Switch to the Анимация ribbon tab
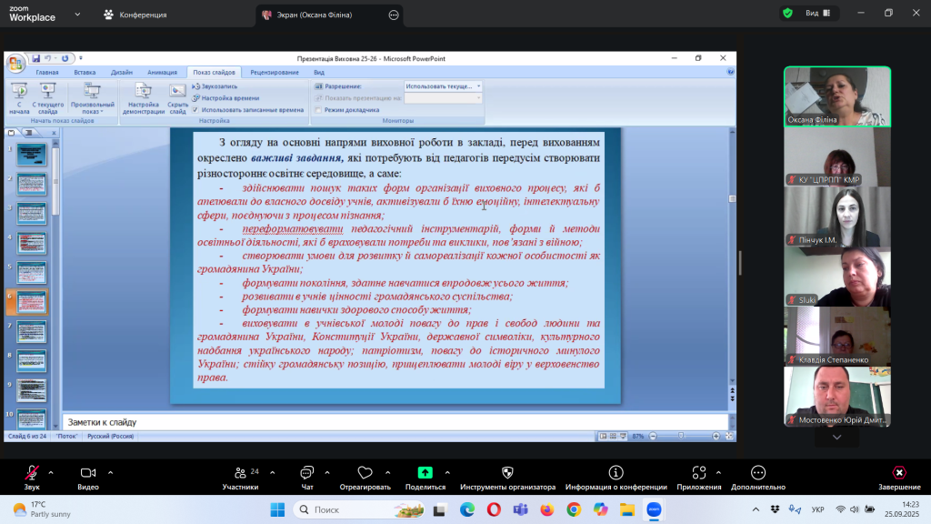This screenshot has width=931, height=524. click(162, 72)
